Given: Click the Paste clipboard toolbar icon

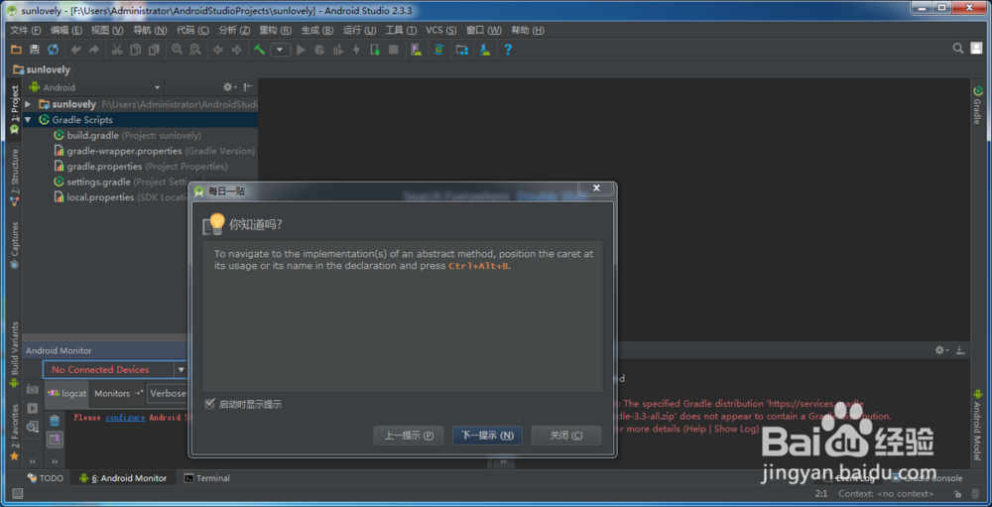Looking at the screenshot, I should (153, 50).
